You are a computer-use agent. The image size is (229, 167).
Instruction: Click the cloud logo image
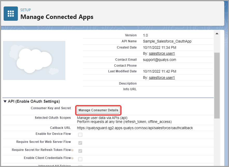pyautogui.click(x=34, y=60)
